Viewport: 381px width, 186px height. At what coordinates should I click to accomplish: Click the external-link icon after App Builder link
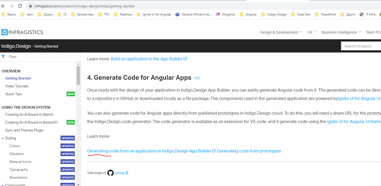(x=185, y=59)
